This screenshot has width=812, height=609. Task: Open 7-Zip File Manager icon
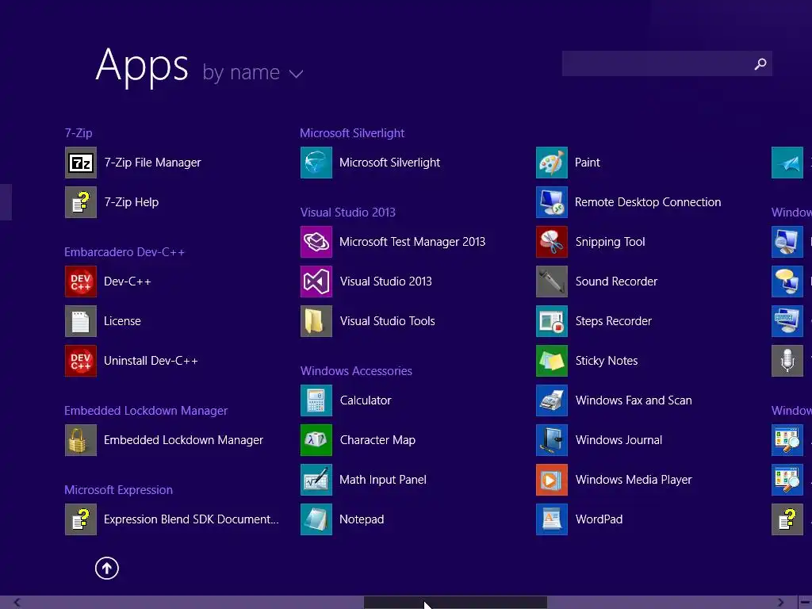click(81, 163)
